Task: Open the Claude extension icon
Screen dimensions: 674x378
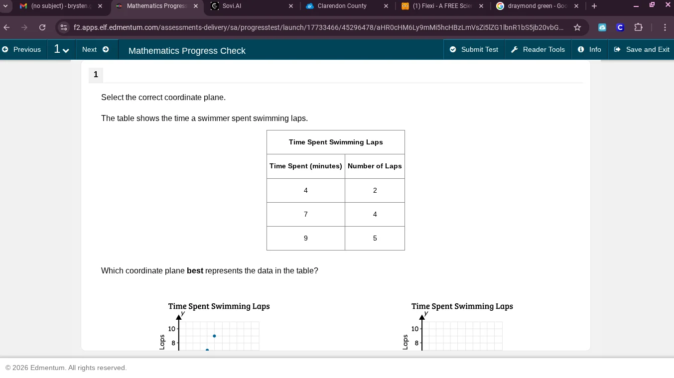Action: [x=620, y=27]
